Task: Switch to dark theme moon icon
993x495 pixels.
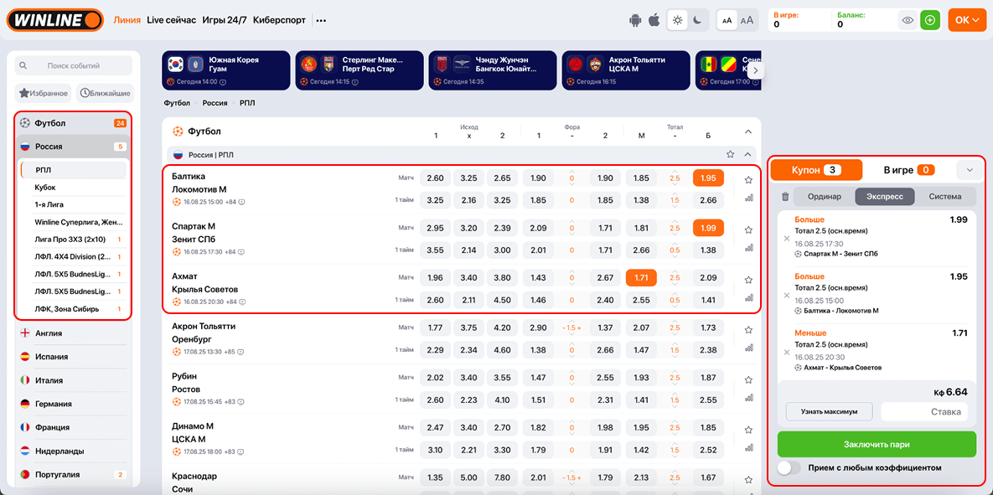Action: click(x=697, y=20)
